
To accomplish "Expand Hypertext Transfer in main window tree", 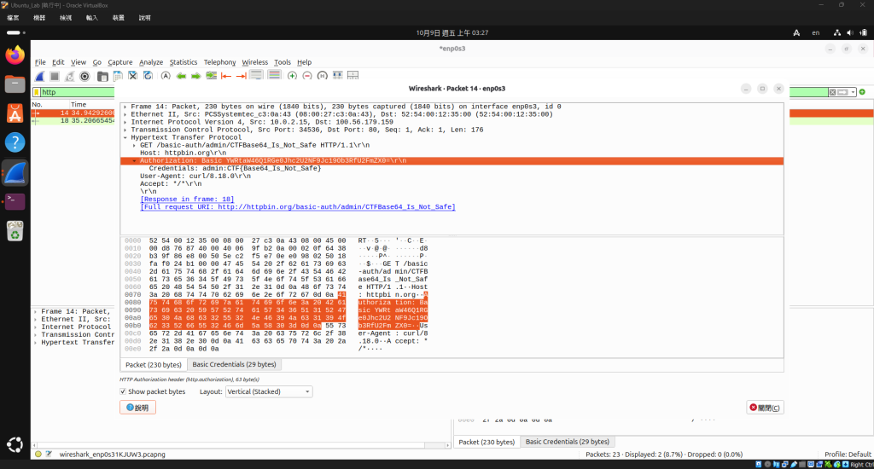I will [36, 343].
